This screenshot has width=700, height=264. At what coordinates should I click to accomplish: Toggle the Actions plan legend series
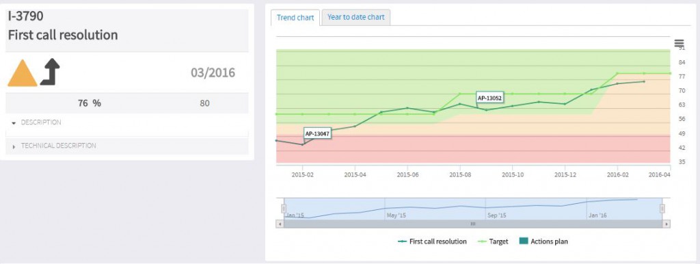543,241
